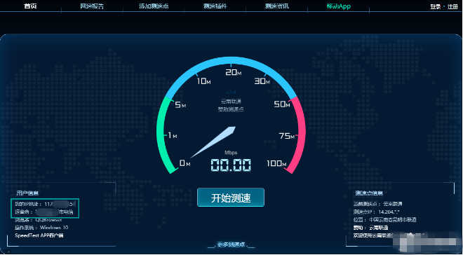The image size is (463, 255).
Task: Click the 5M gauge label
Action: pos(180,104)
